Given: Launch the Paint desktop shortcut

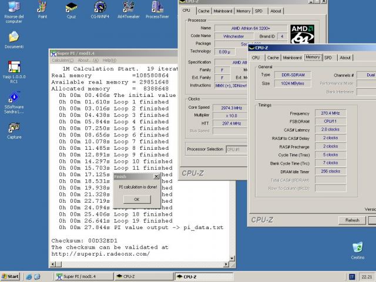Looking at the screenshot, I should pos(42,10).
